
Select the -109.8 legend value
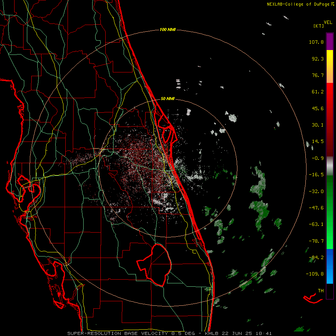point(315,274)
